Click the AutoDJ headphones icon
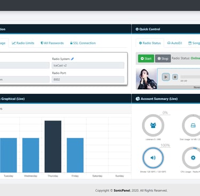The height and width of the screenshot is (196, 200). (169, 43)
